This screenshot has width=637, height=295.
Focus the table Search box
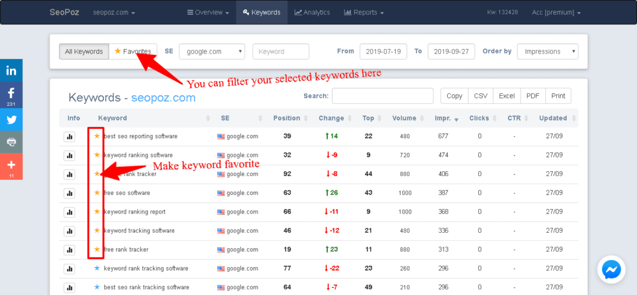coord(383,96)
